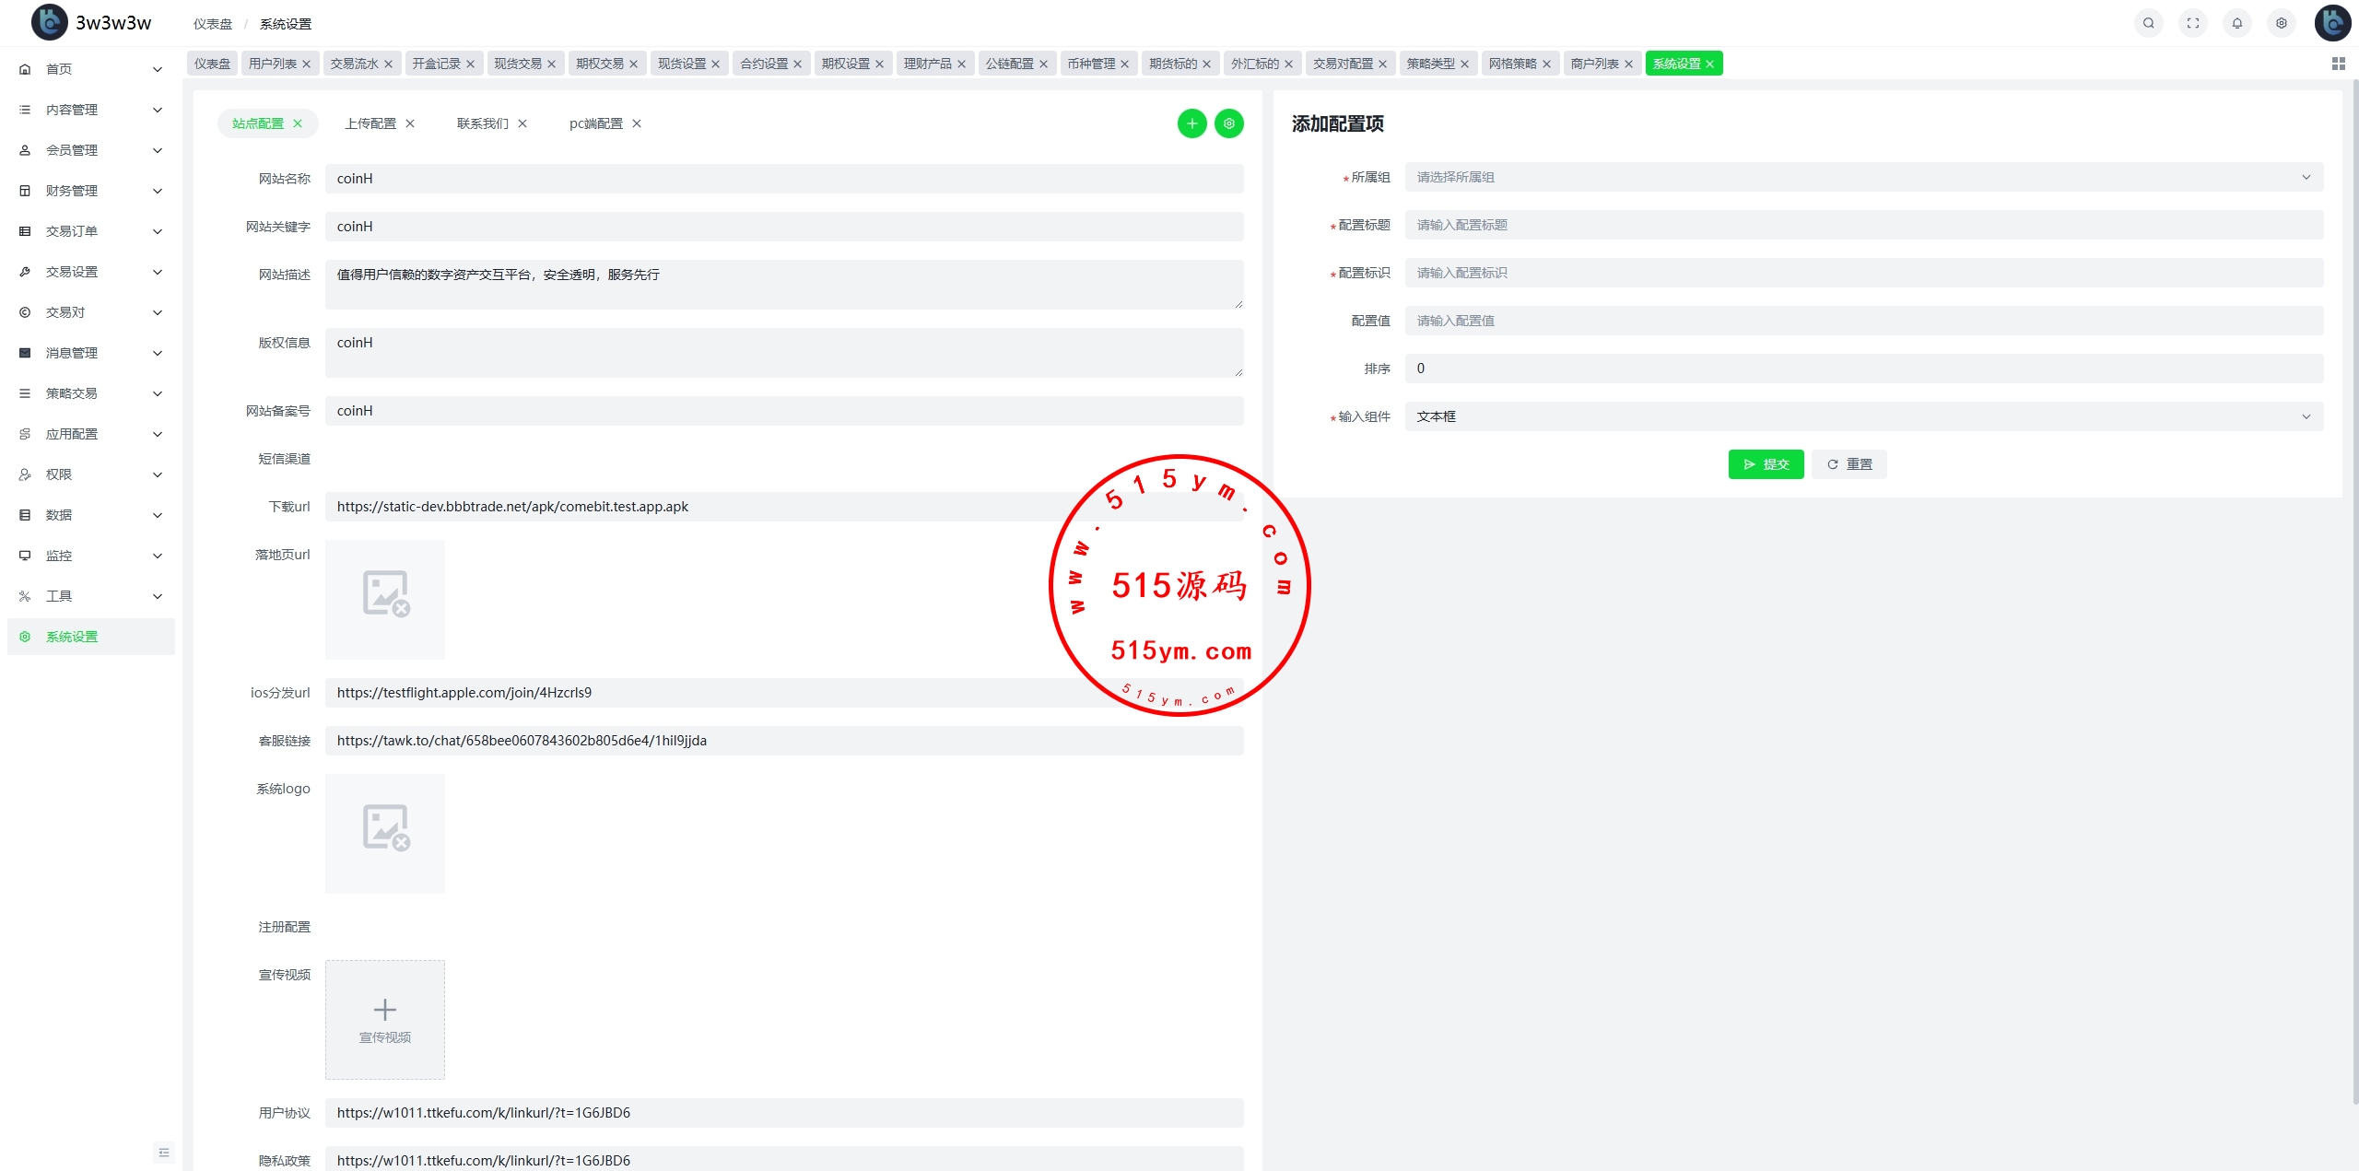Click the user avatar at top right

point(2332,23)
